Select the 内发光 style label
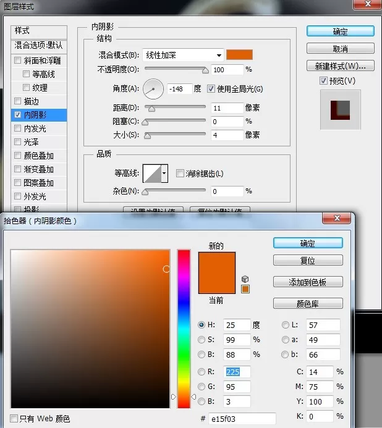Viewport: 382px width, 428px height. click(x=35, y=128)
